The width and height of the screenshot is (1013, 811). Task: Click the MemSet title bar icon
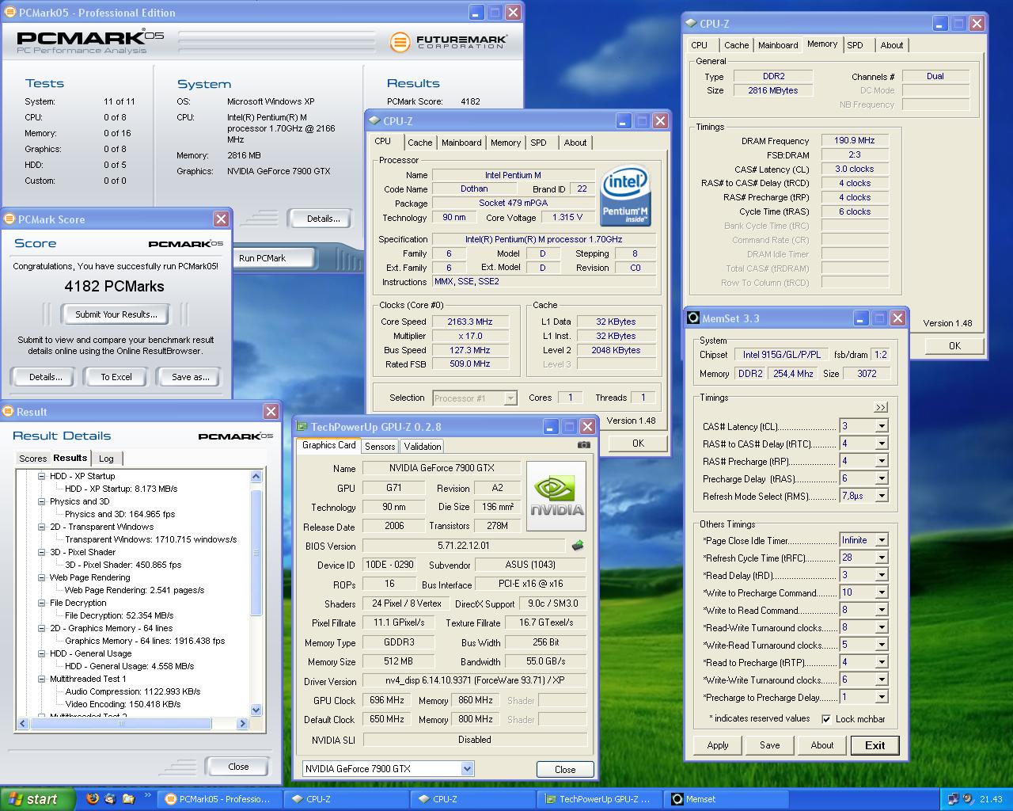coord(693,318)
